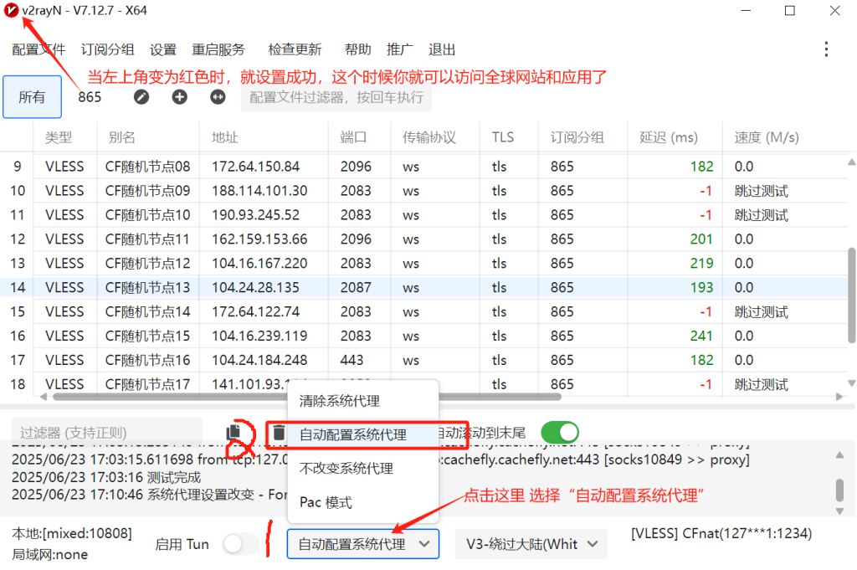Select the CF随机节点13 server row
Image resolution: width=857 pixels, height=570 pixels.
pyautogui.click(x=423, y=287)
